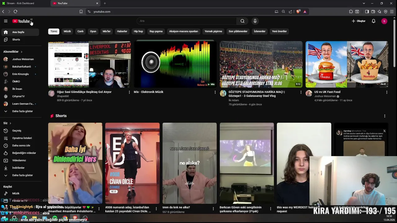Select the Yeni öneriler chip
Image resolution: width=397 pixels, height=223 pixels.
pyautogui.click(x=279, y=31)
